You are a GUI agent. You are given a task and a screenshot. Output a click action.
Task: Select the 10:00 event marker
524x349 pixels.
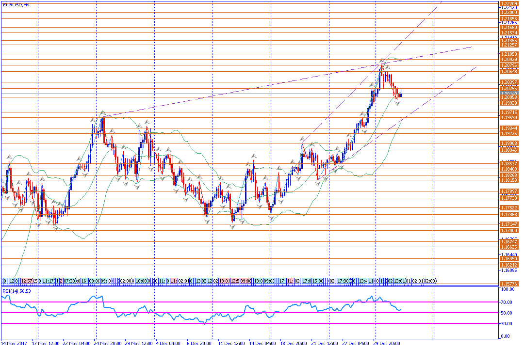click(x=141, y=281)
